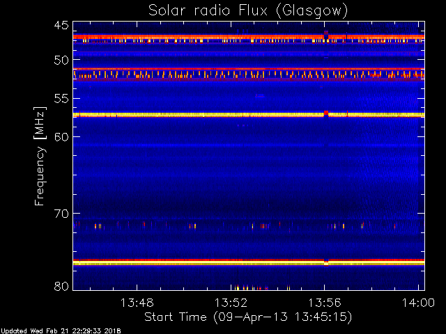
Task: Click the "55" frequency tick label
Action: (x=61, y=99)
